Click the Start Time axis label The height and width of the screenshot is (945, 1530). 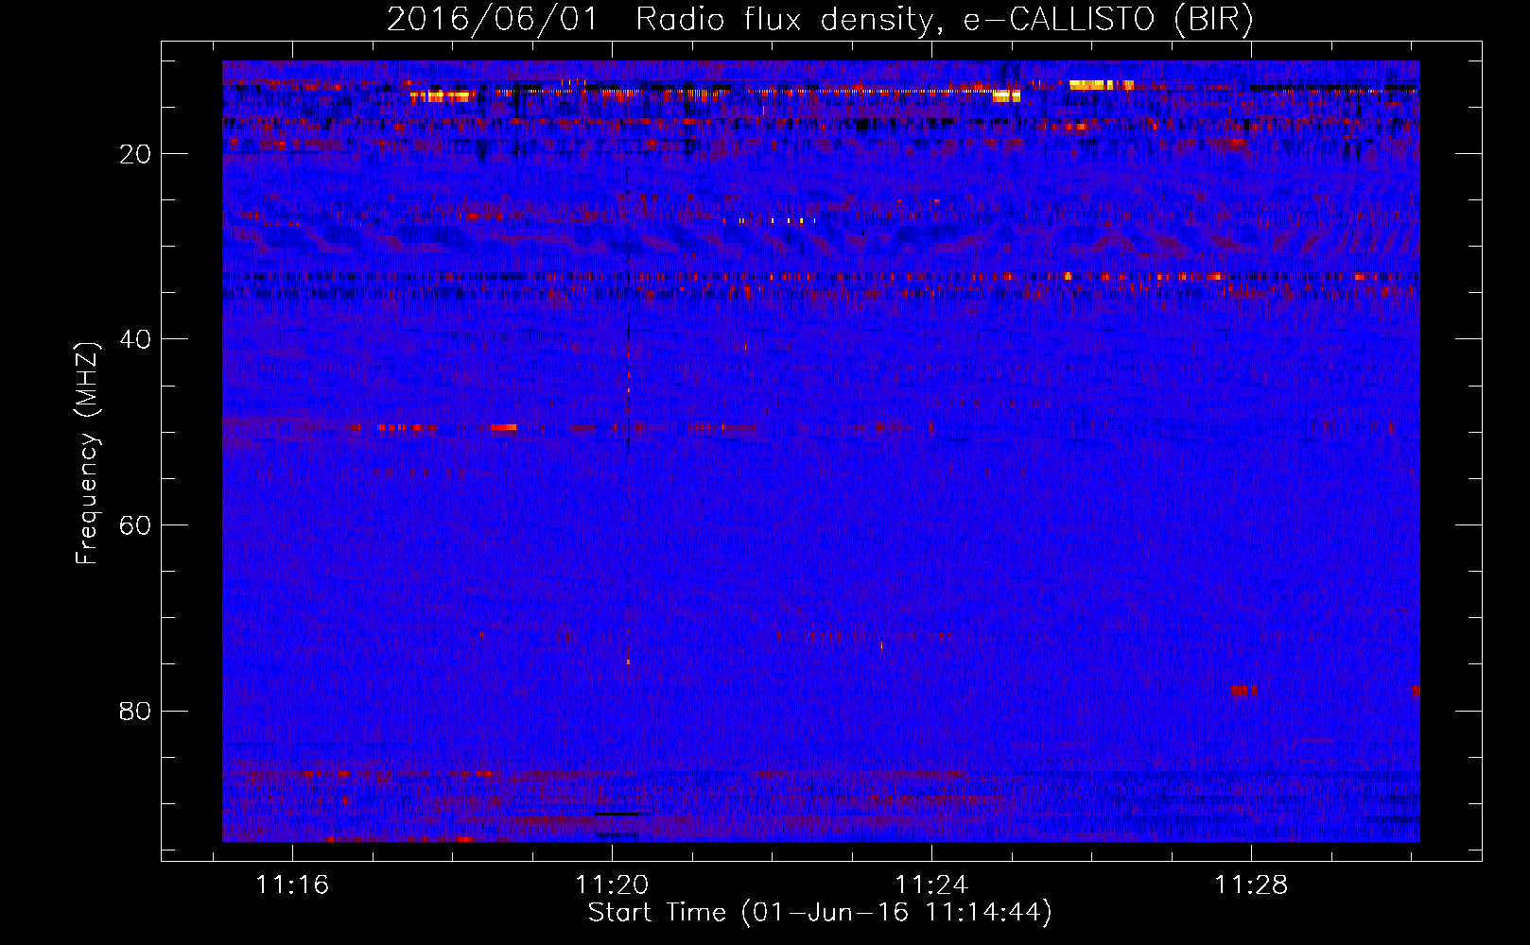[820, 913]
